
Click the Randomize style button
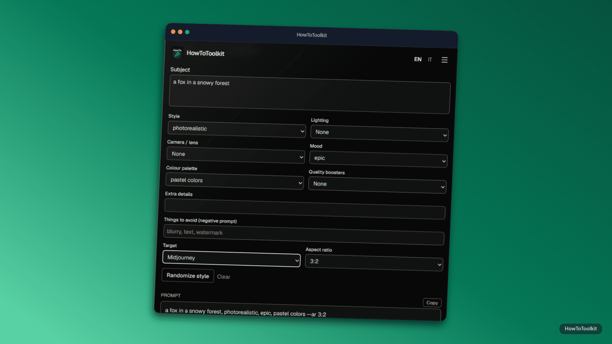[188, 276]
